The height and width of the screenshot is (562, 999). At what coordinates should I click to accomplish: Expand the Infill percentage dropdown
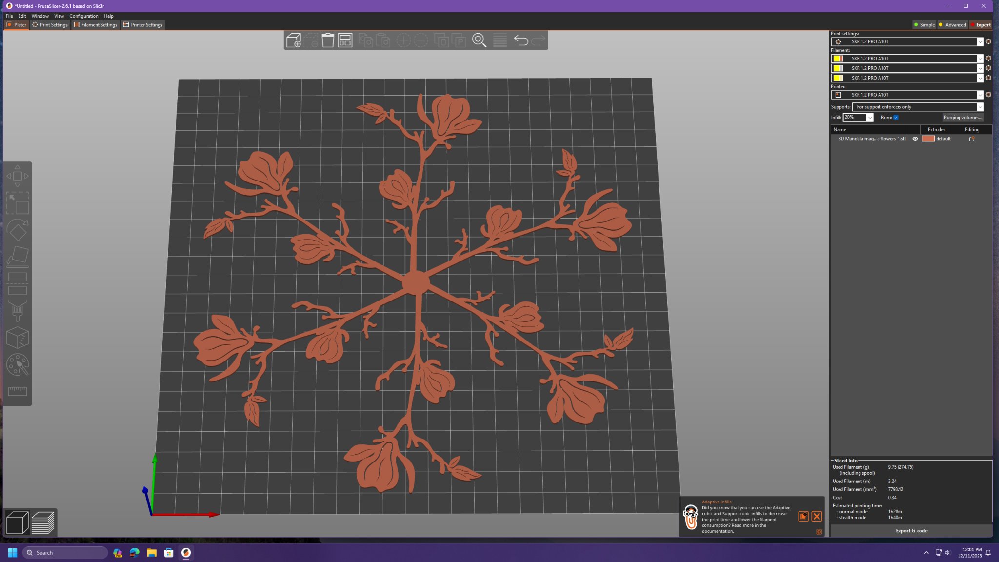coord(869,118)
